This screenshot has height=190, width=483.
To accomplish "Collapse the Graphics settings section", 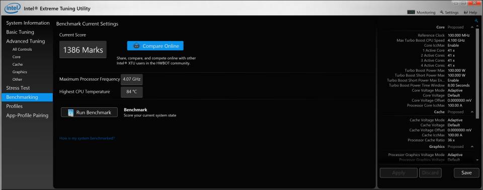I will (x=472, y=147).
